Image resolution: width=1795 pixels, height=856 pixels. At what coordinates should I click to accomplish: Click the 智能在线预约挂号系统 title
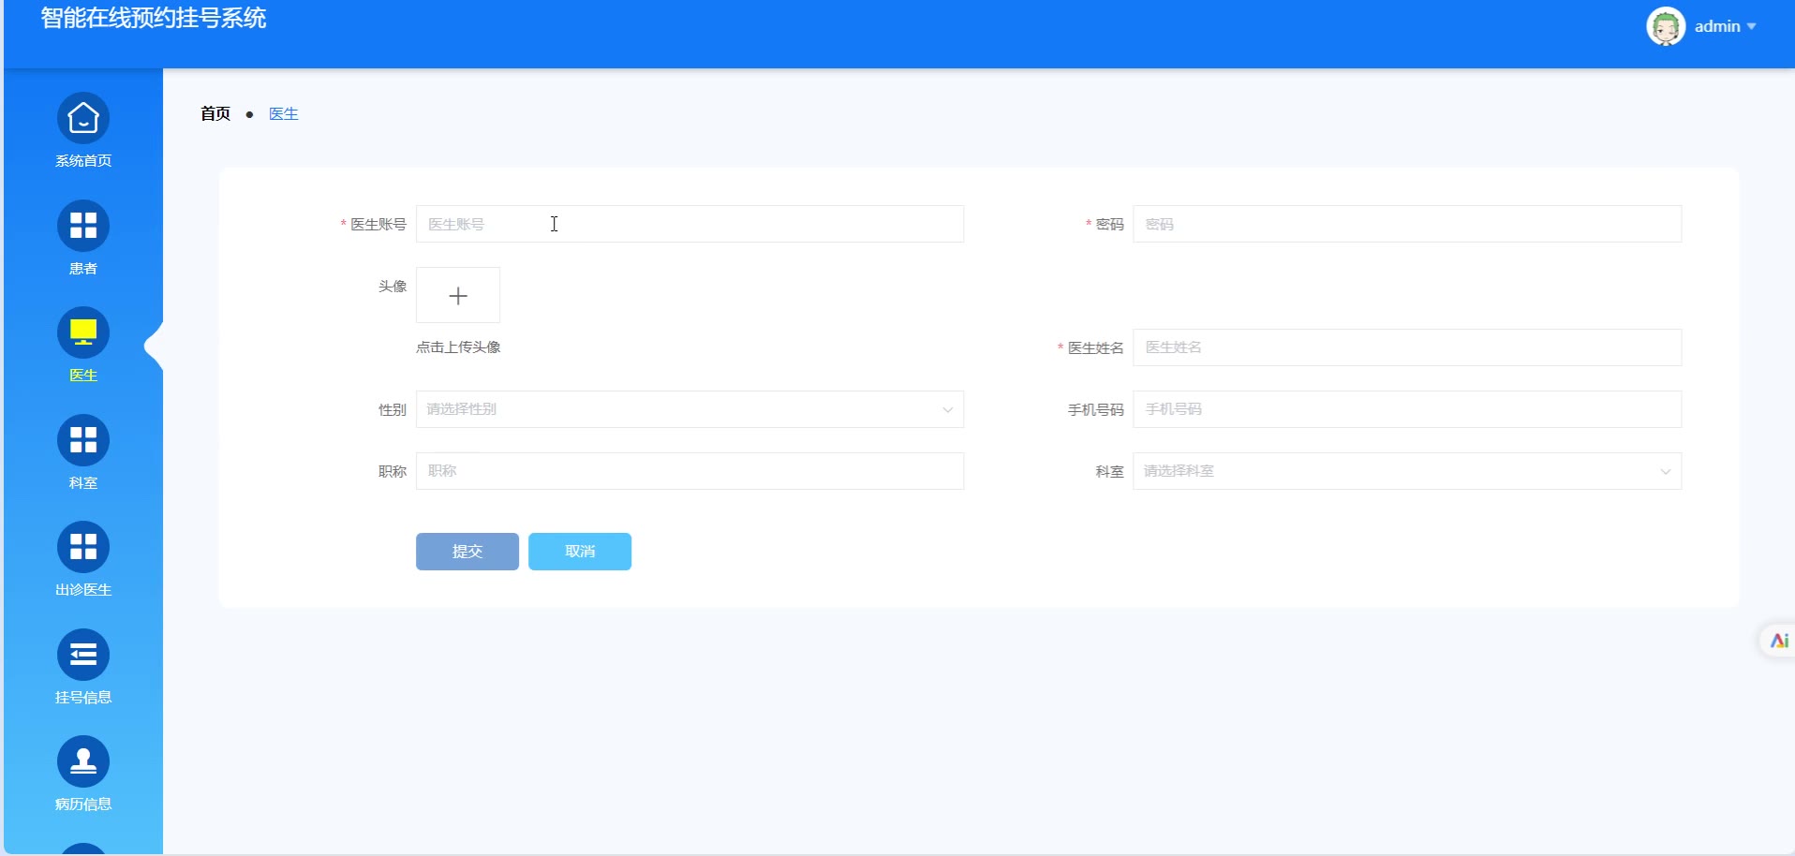[x=154, y=19]
